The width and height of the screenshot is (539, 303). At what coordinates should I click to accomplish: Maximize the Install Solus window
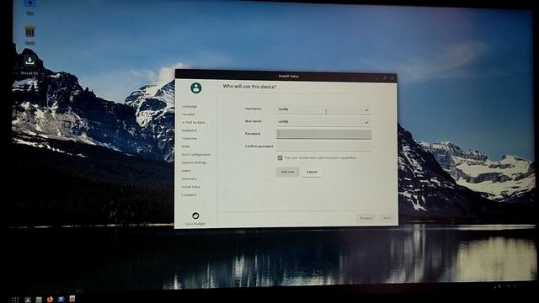click(385, 78)
